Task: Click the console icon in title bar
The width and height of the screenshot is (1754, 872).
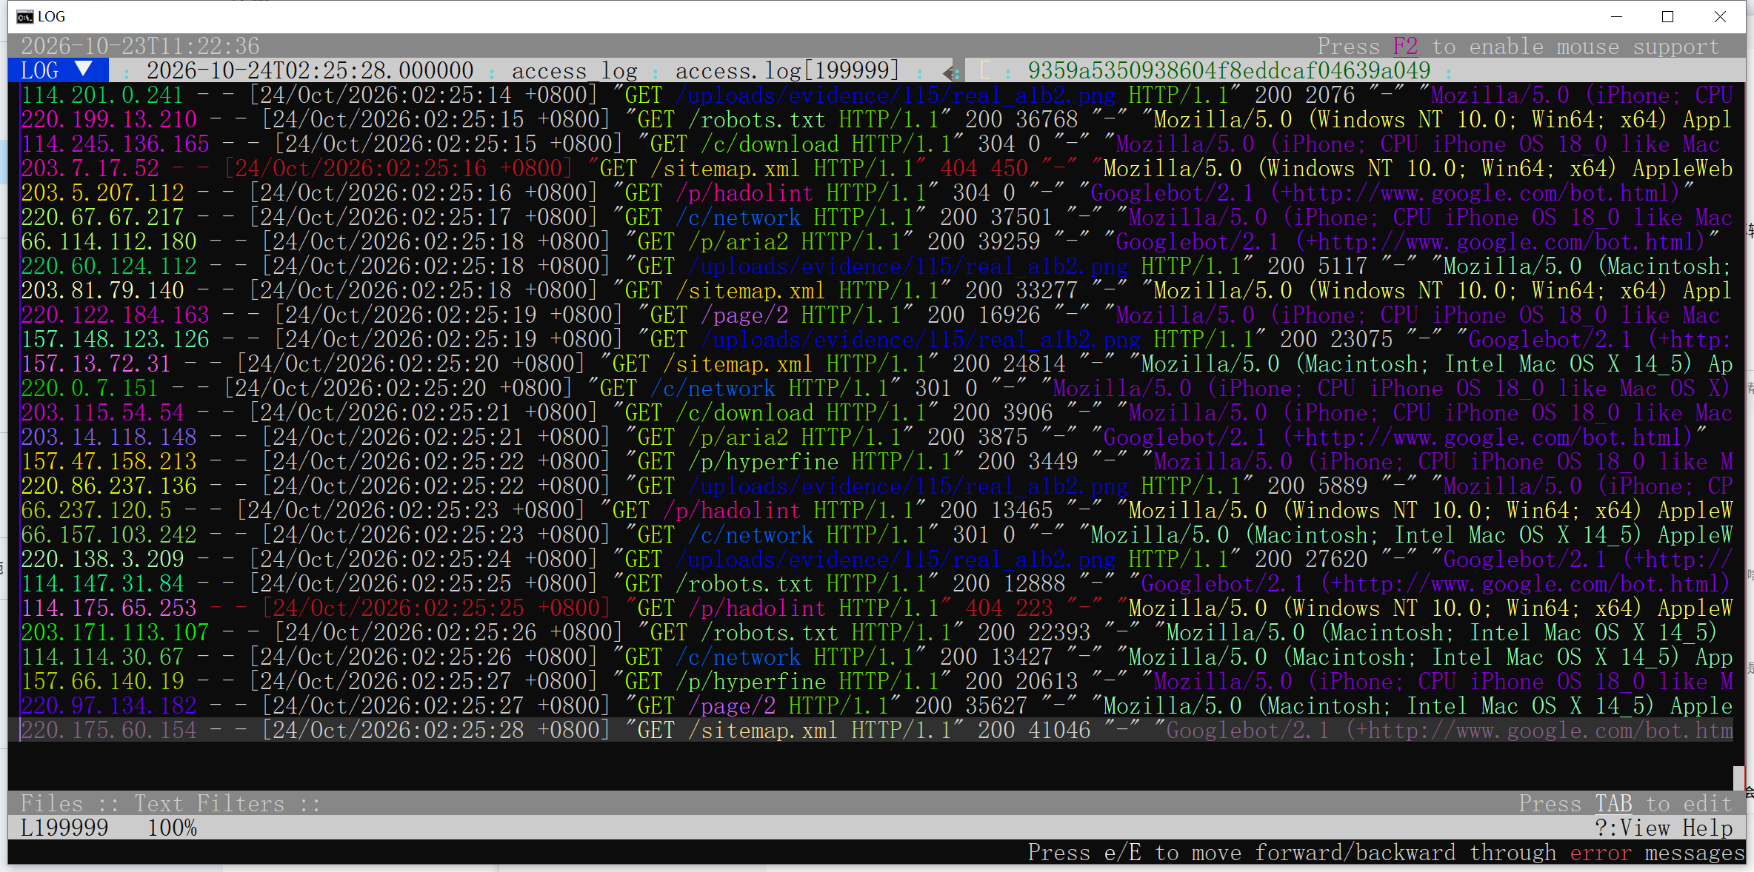Action: (24, 16)
